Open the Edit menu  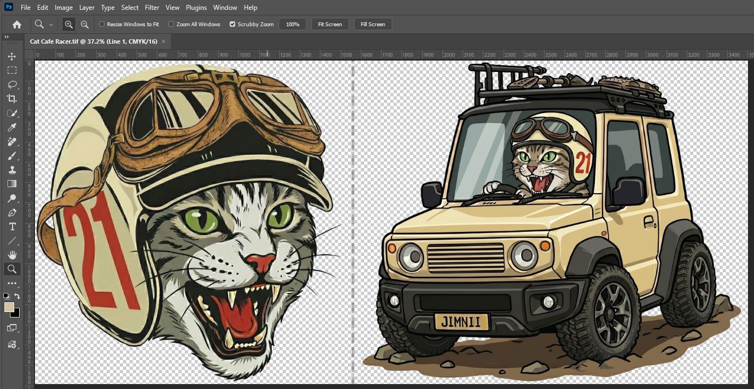pyautogui.click(x=43, y=8)
